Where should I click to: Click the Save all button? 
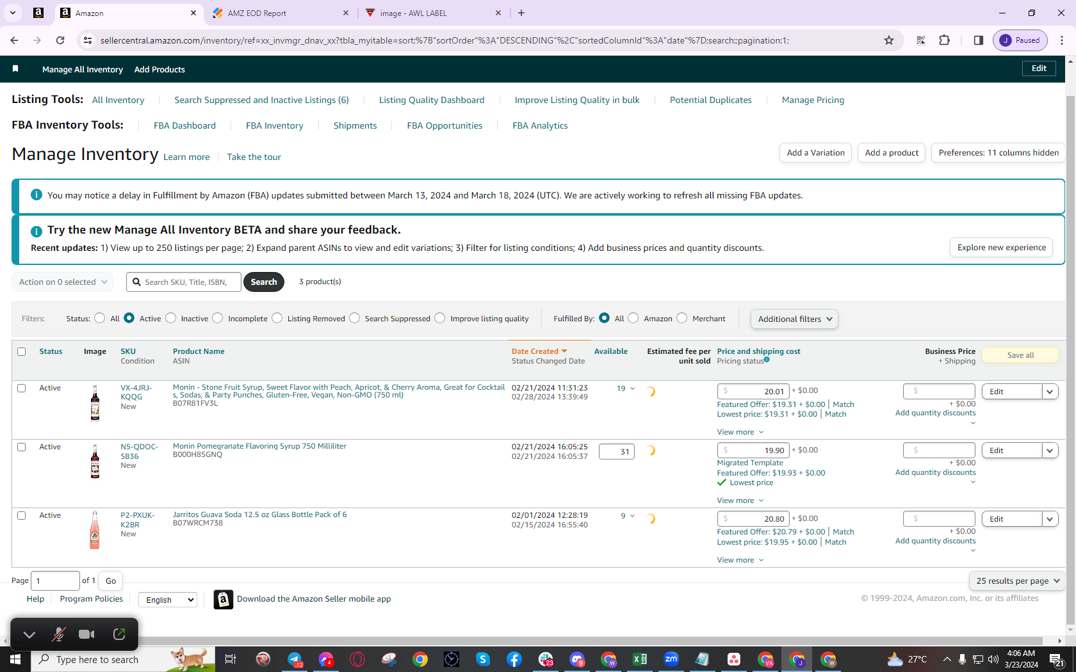pos(1020,355)
